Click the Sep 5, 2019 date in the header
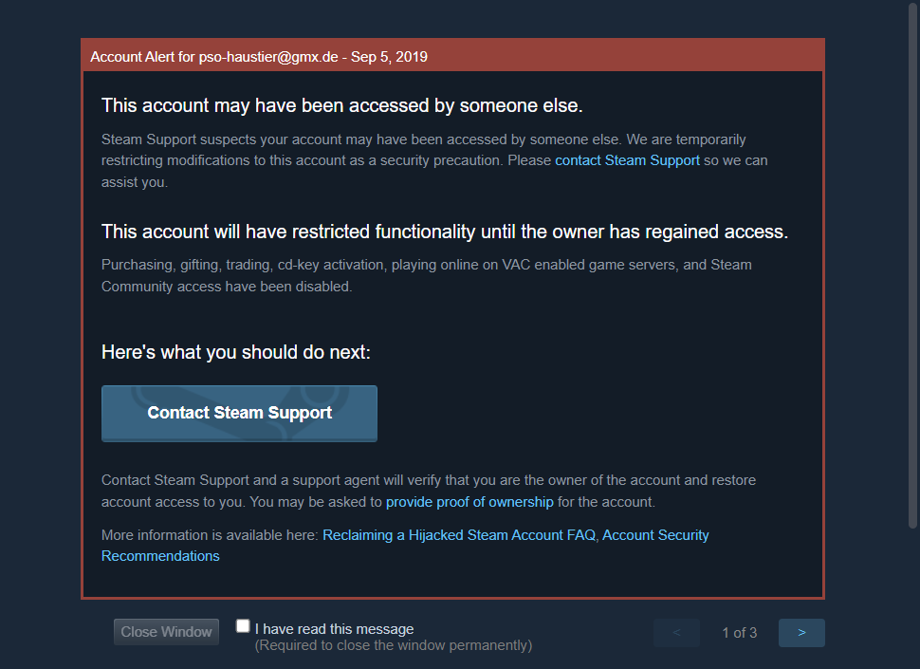The height and width of the screenshot is (669, 920). coord(389,57)
